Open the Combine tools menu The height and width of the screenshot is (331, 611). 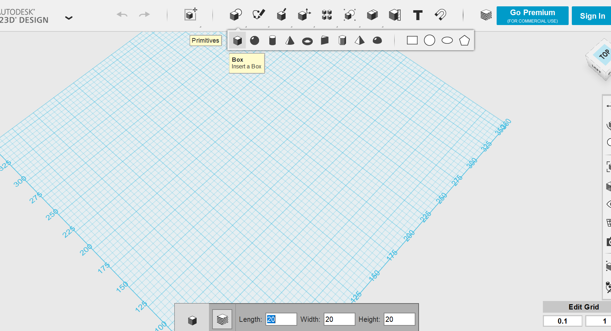[x=372, y=15]
